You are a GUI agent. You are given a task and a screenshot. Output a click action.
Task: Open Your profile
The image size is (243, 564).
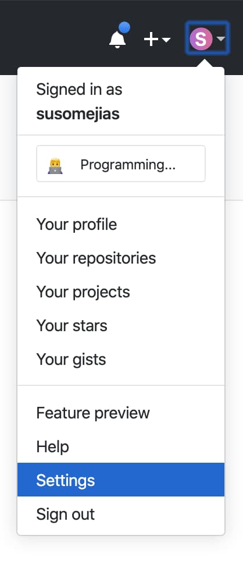[121, 225]
